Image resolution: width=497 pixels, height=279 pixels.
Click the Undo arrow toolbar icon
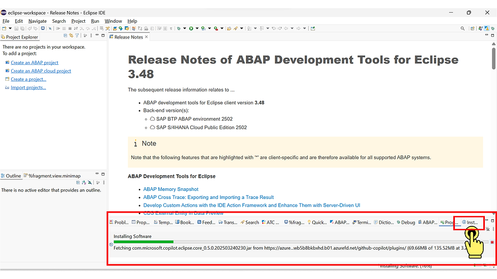point(29,28)
